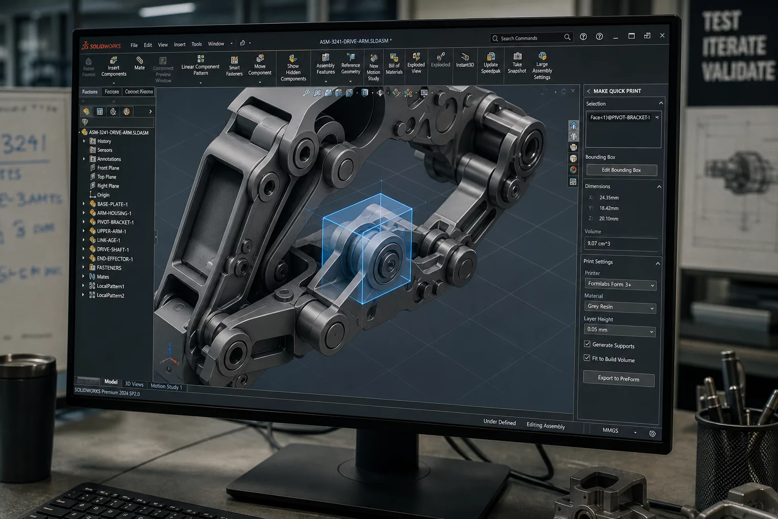Open the Layer Height dropdown
Viewport: 778px width, 519px height.
pyautogui.click(x=620, y=330)
